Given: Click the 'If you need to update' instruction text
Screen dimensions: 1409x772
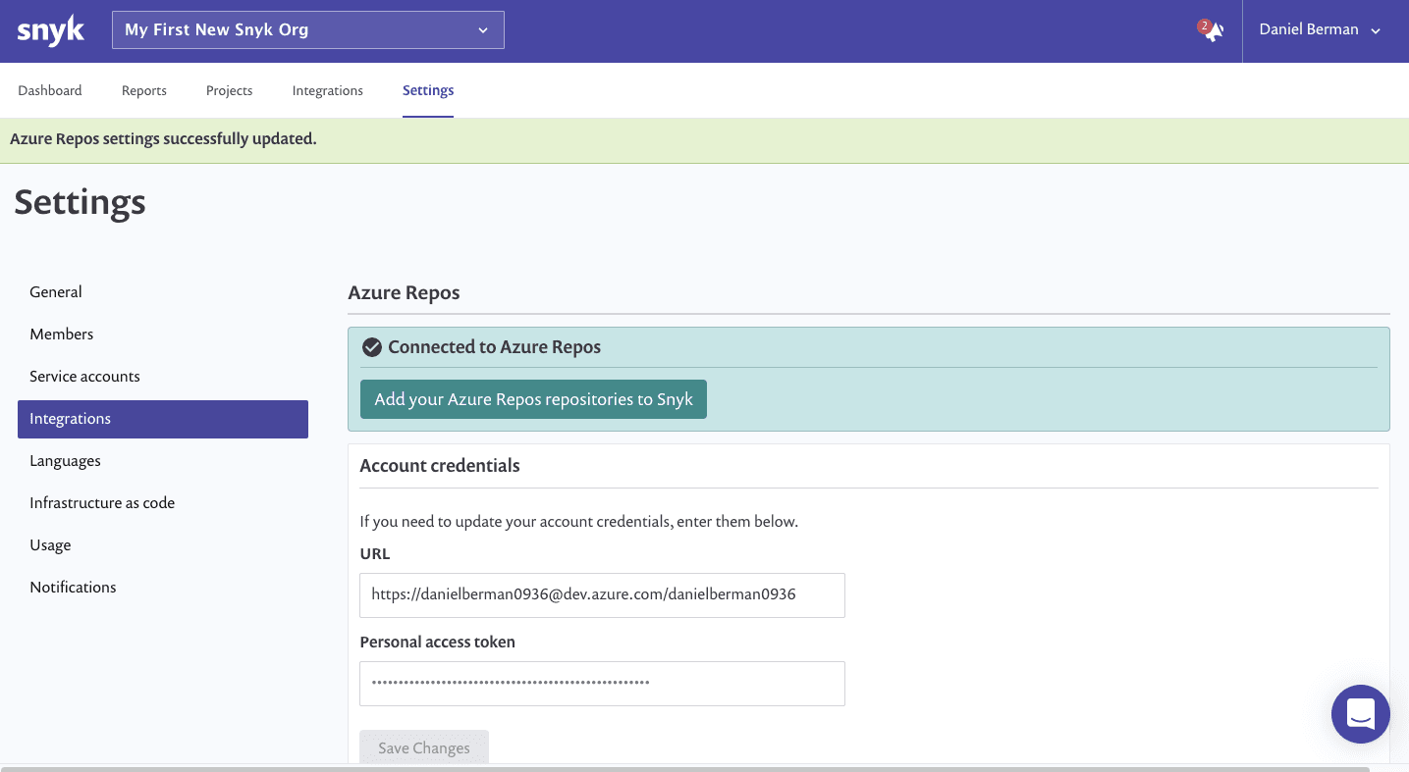Looking at the screenshot, I should 579,522.
